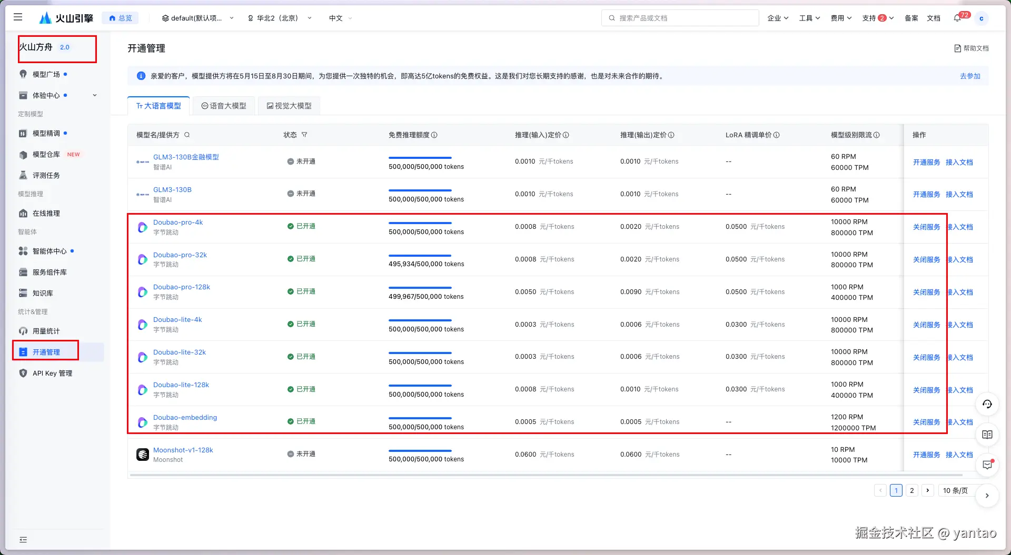Open the Doubao-lite-128k model link
Viewport: 1011px width, 555px height.
181,385
